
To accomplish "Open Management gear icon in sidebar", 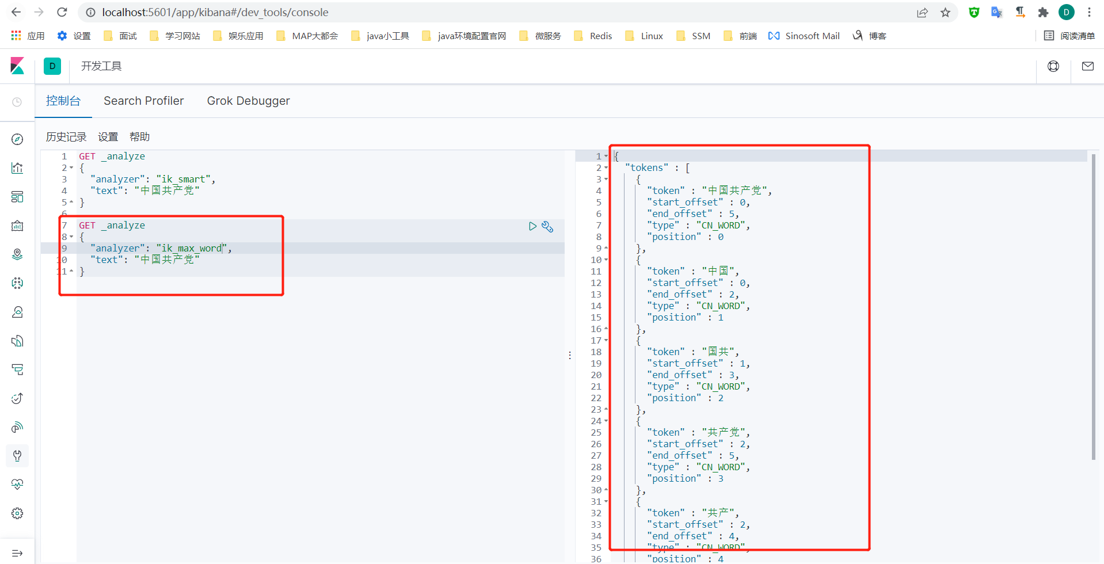I will 17,513.
